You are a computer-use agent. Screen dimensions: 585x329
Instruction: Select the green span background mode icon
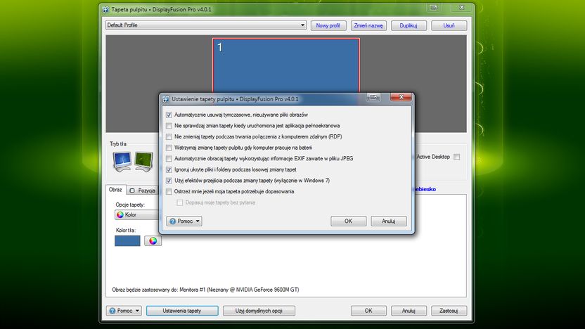(144, 162)
